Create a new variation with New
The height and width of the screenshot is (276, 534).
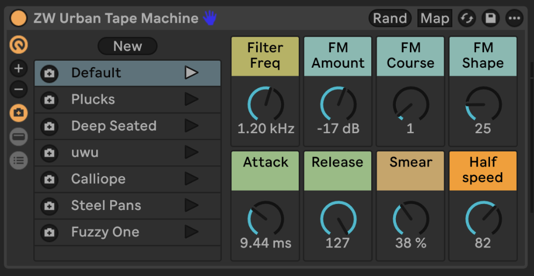click(x=127, y=46)
